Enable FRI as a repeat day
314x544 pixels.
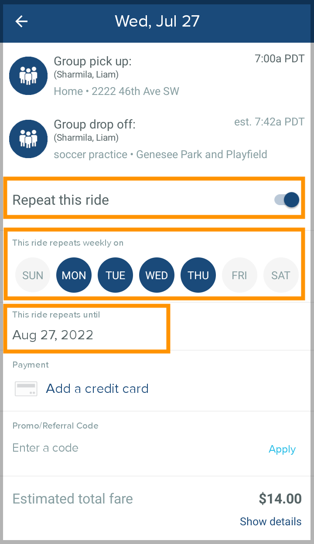pyautogui.click(x=239, y=275)
